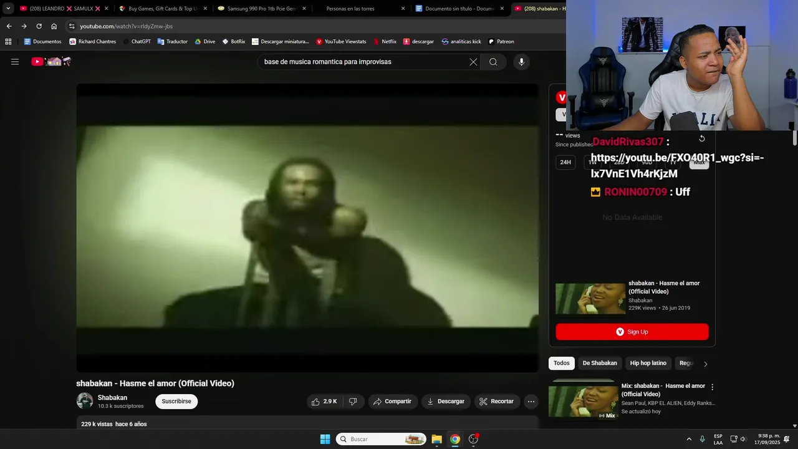Switch to LEANDRO SAMULX tab
Image resolution: width=798 pixels, height=449 pixels.
pyautogui.click(x=61, y=9)
